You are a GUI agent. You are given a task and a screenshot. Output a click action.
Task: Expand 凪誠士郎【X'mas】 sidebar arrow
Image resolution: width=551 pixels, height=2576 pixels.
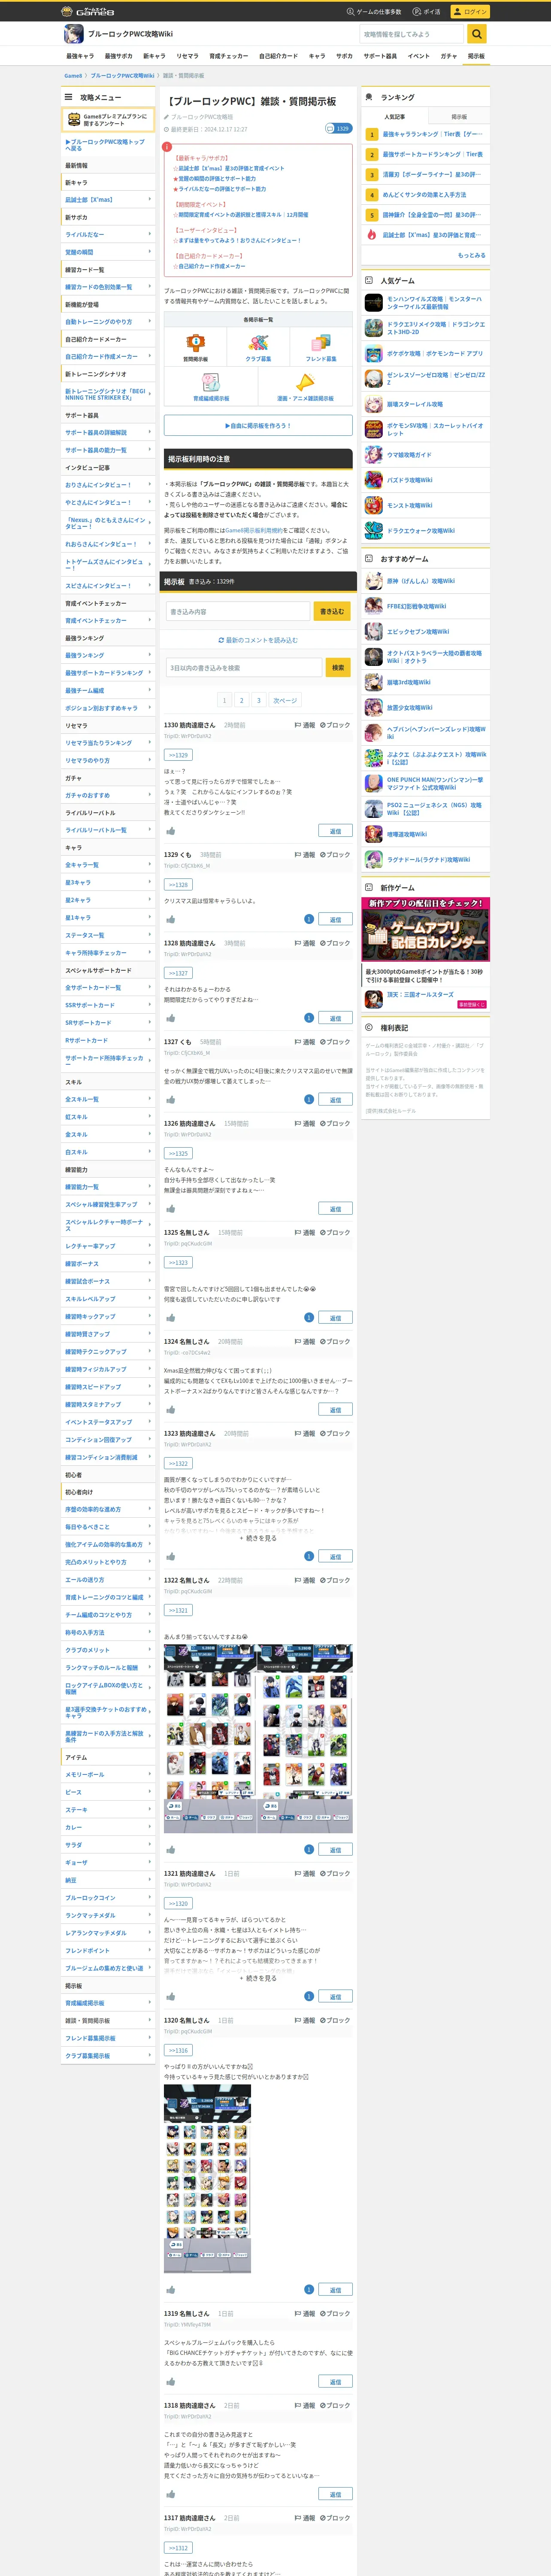150,199
